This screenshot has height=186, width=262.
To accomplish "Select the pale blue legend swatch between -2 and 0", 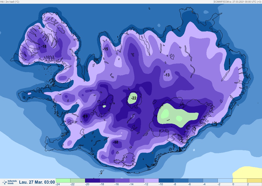I will point(225,181).
